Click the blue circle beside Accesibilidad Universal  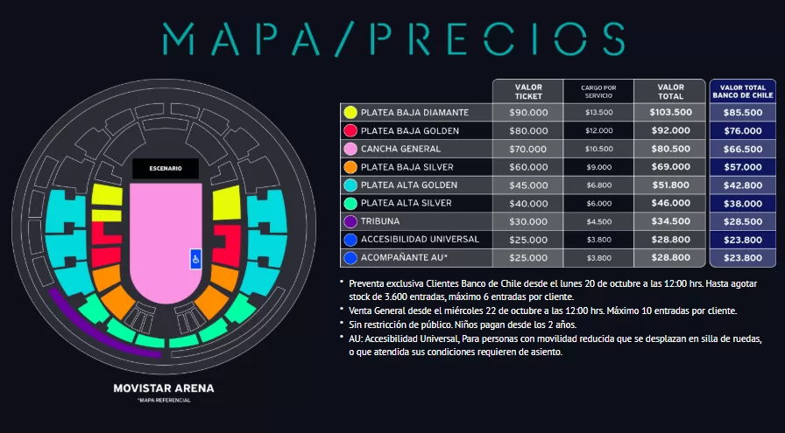pos(350,240)
